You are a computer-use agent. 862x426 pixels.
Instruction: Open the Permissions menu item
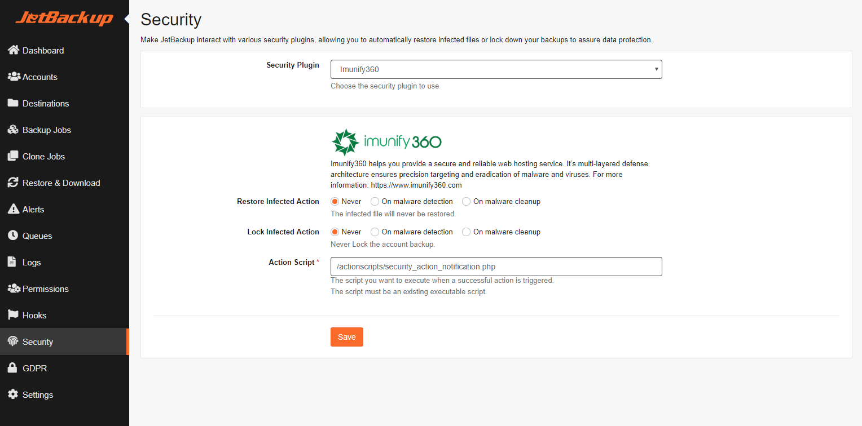pyautogui.click(x=64, y=289)
